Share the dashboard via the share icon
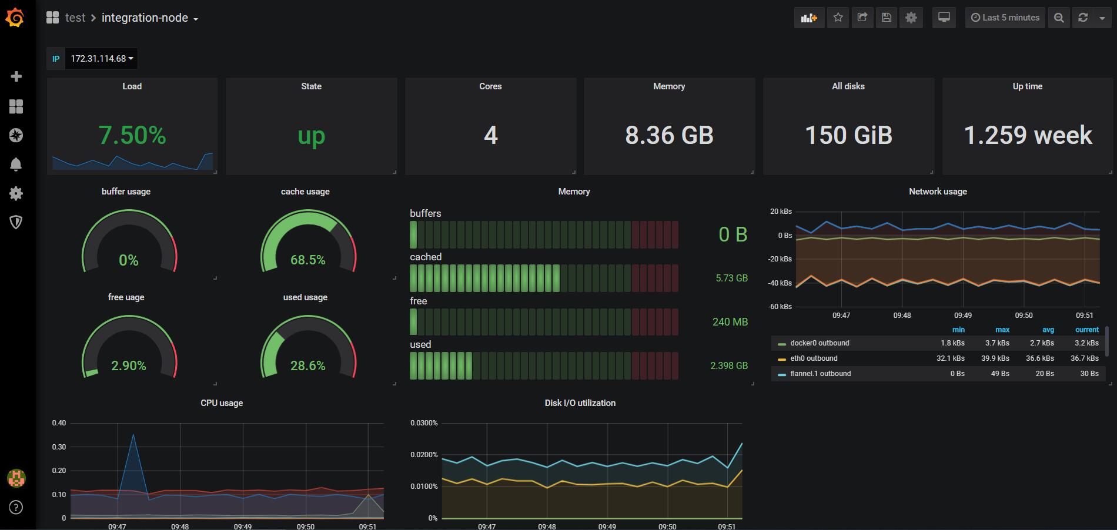The width and height of the screenshot is (1117, 530). pos(862,18)
